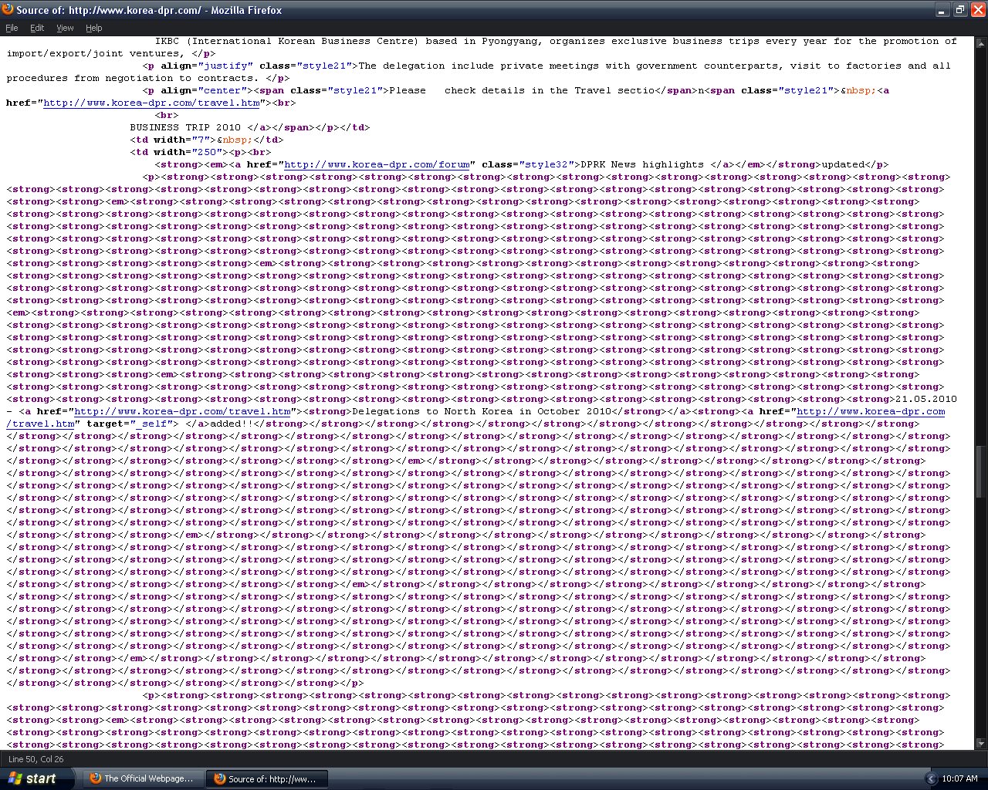The image size is (988, 790).
Task: Expand hidden system tray icons arrow
Action: click(930, 778)
